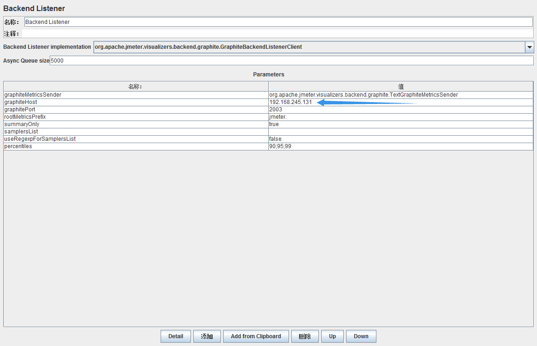537x346 pixels.
Task: Click the false value for useRegexpForSamplersList
Action: tap(401, 139)
